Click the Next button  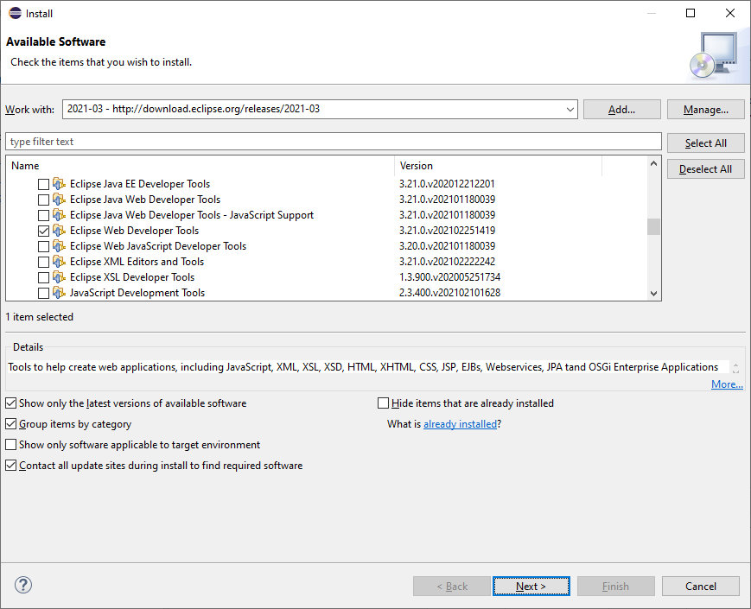coord(531,587)
